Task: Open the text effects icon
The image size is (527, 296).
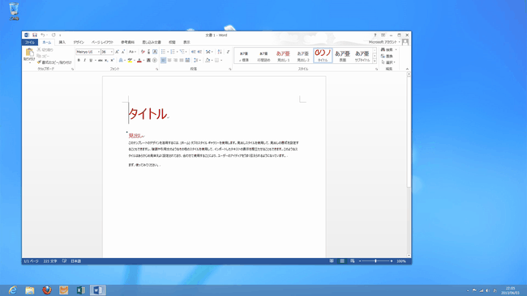Action: [121, 61]
